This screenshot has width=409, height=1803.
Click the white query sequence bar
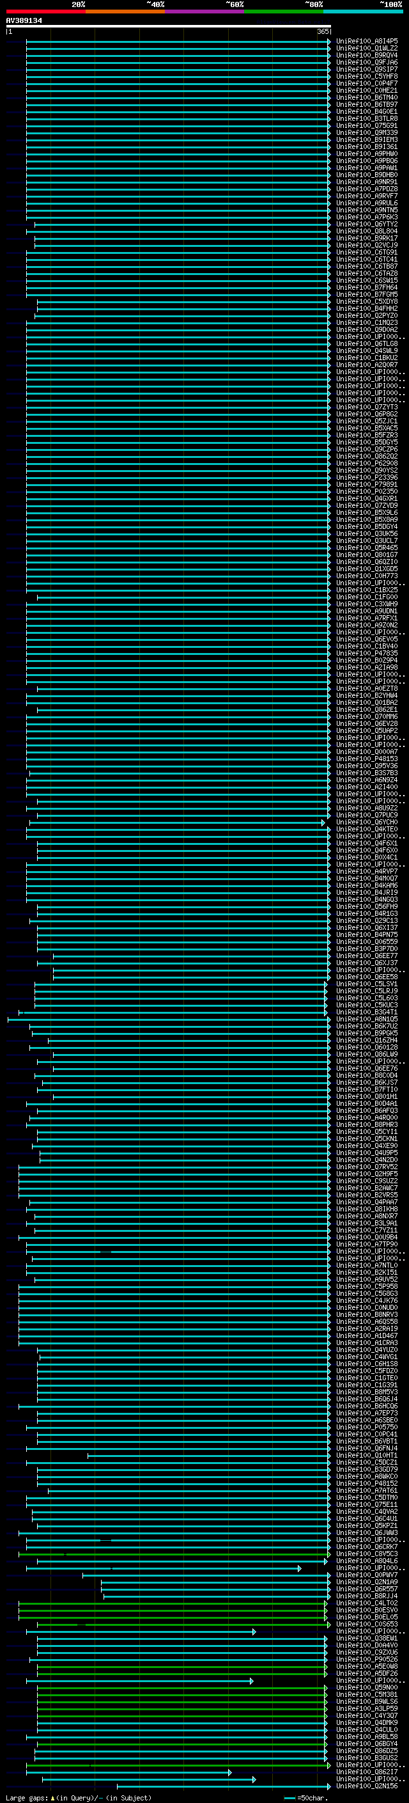[169, 26]
